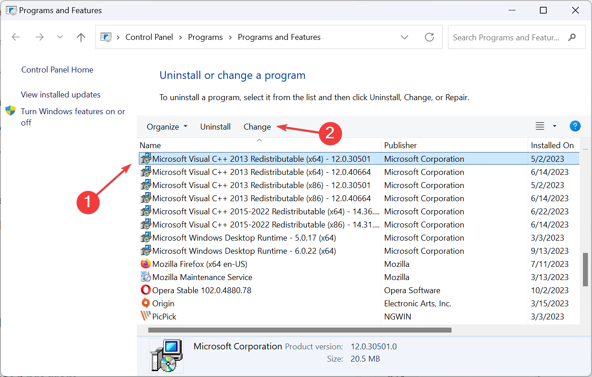Go back using the Back arrow
Viewport: 592px width, 377px height.
click(15, 37)
